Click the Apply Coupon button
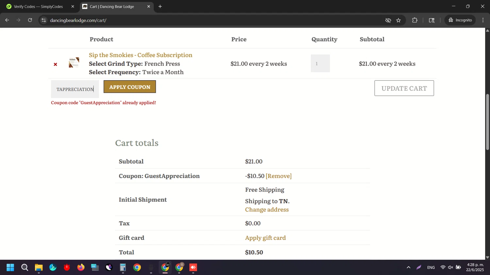490x275 pixels. pyautogui.click(x=130, y=87)
